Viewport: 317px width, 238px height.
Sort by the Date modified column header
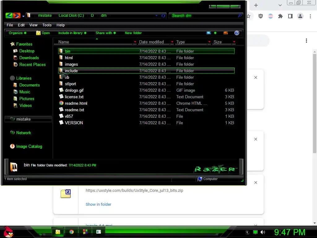tap(151, 42)
